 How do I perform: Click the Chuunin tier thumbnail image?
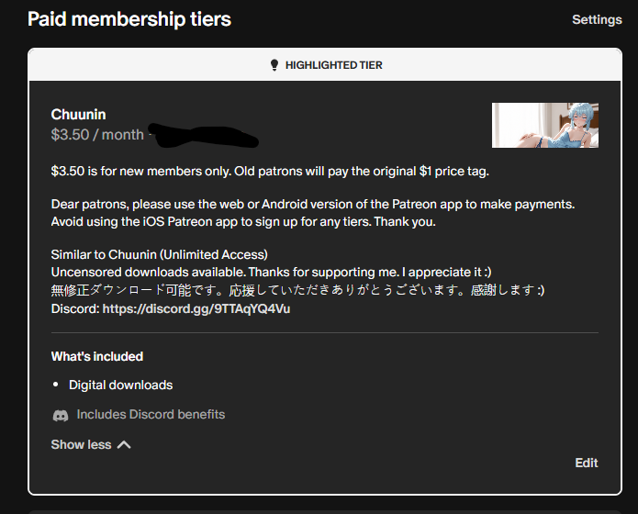(x=544, y=126)
